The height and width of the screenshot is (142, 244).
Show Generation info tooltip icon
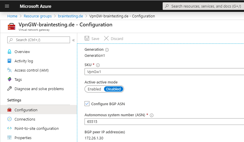tap(107, 50)
